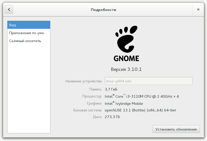Image resolution: width=207 pixels, height=141 pixels.
Task: Click the Версия 3.10.1 text
Action: point(126,69)
